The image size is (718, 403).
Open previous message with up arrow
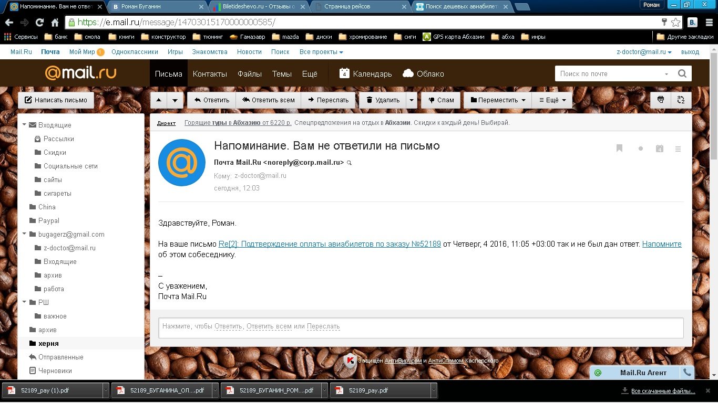pos(160,100)
